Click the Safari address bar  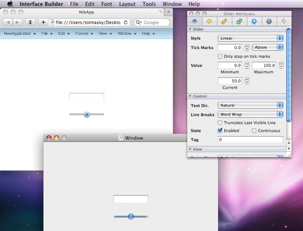tap(89, 22)
